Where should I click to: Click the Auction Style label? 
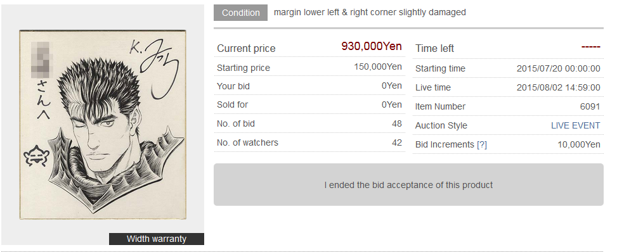441,125
